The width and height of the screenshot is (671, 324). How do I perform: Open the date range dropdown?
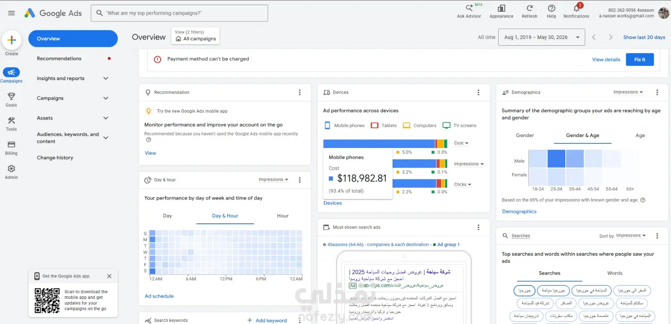(541, 37)
